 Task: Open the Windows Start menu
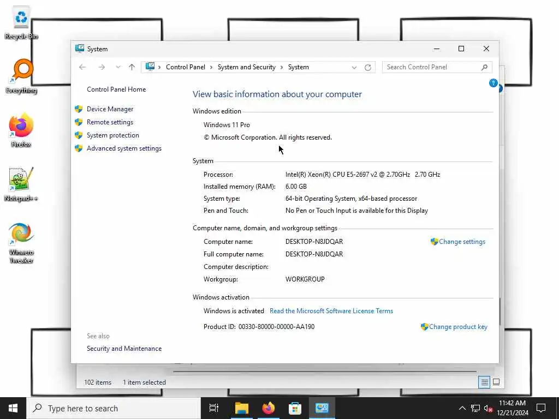point(13,408)
